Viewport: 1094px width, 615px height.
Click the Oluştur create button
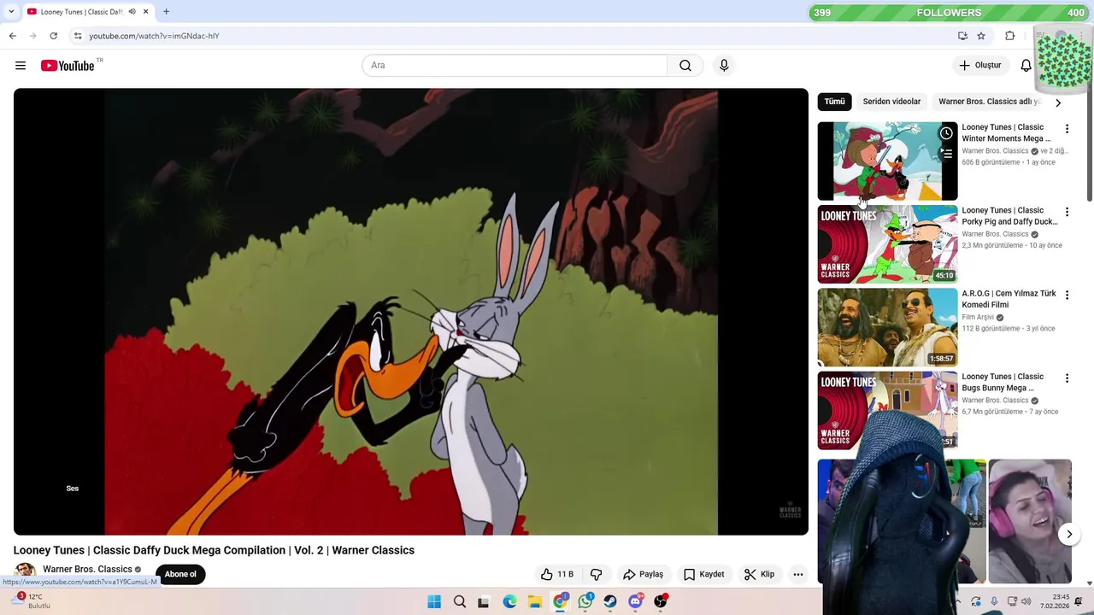(979, 66)
